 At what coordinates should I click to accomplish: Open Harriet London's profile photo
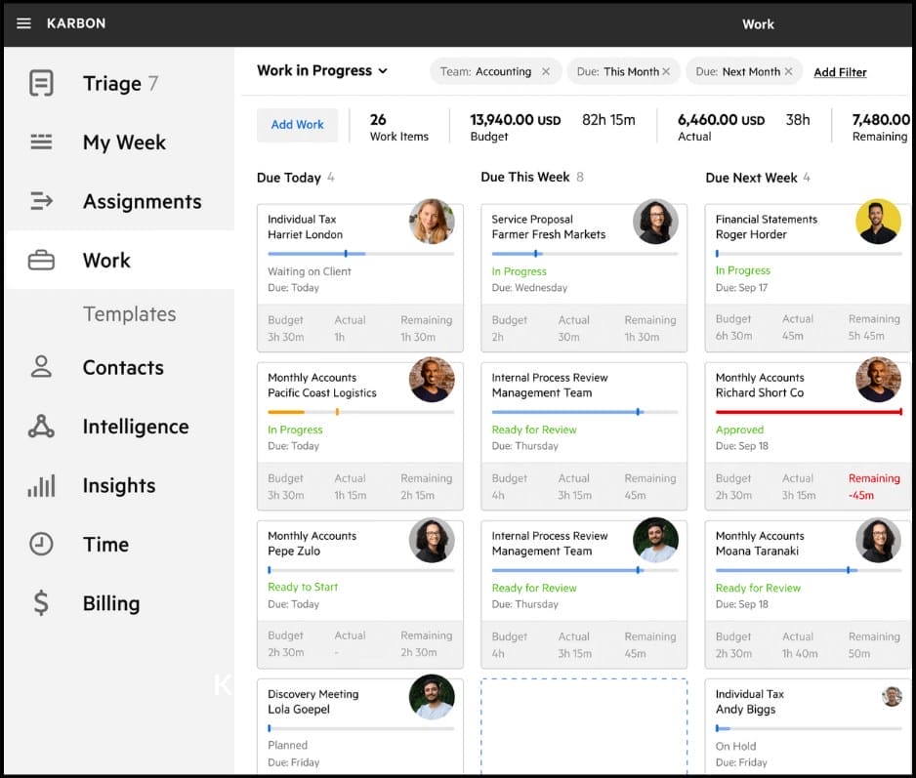pos(432,222)
